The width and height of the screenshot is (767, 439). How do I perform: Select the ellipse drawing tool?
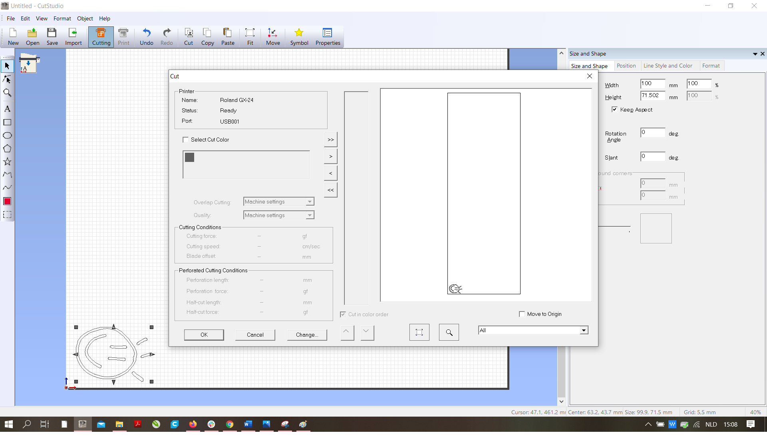coord(7,136)
